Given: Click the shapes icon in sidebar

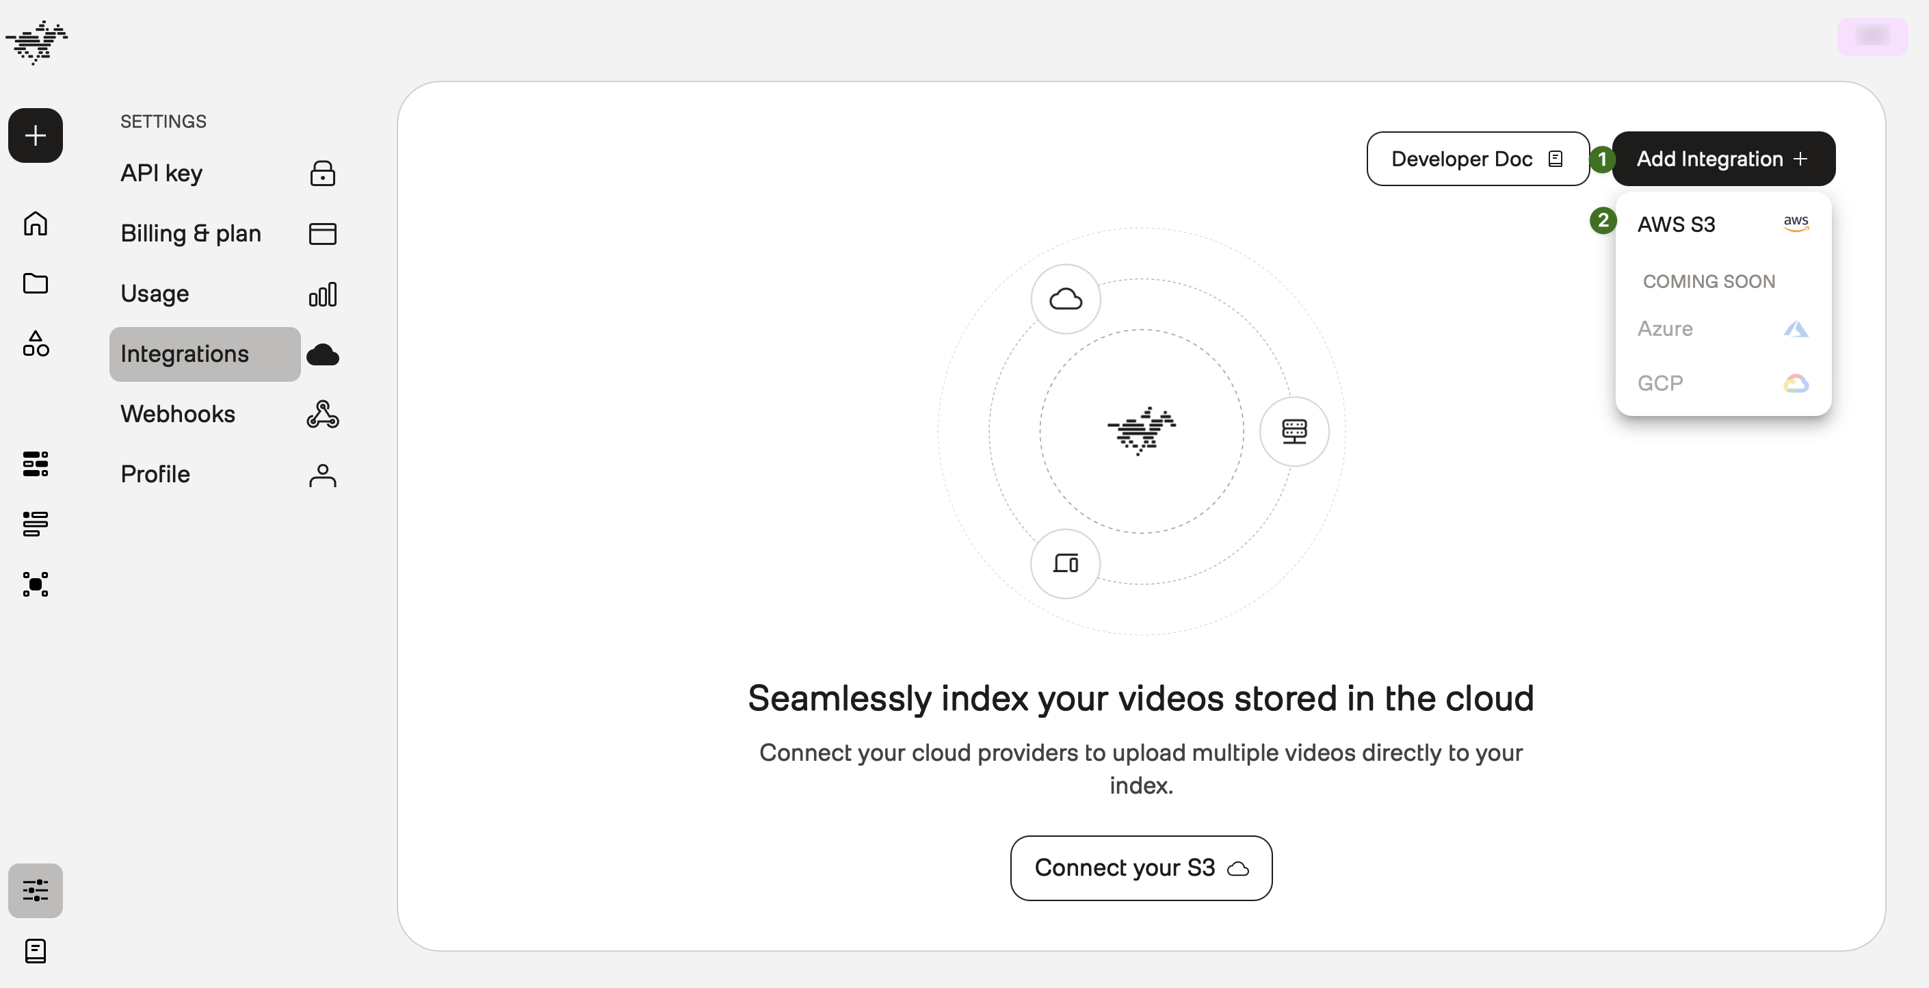Looking at the screenshot, I should coord(35,343).
